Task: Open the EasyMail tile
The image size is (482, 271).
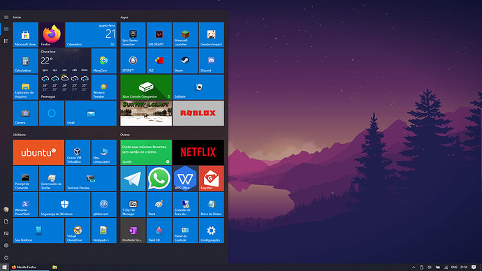Action: point(211,178)
